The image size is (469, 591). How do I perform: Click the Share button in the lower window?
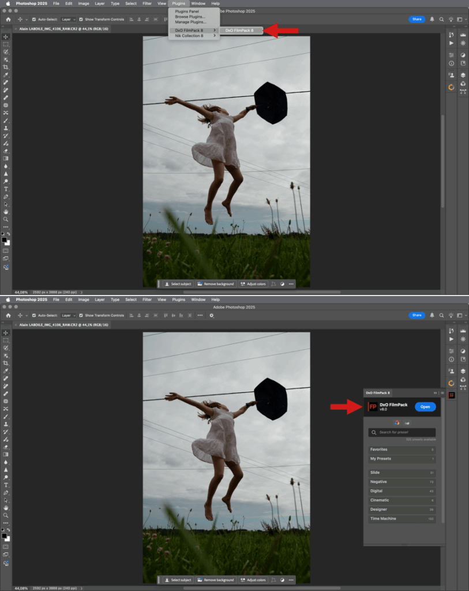pyautogui.click(x=416, y=315)
